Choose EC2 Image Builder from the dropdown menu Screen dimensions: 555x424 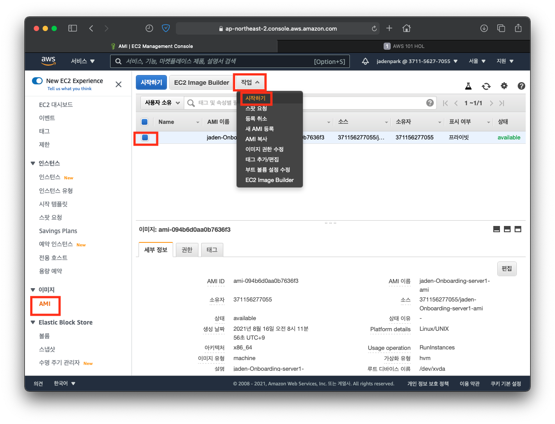tap(270, 180)
